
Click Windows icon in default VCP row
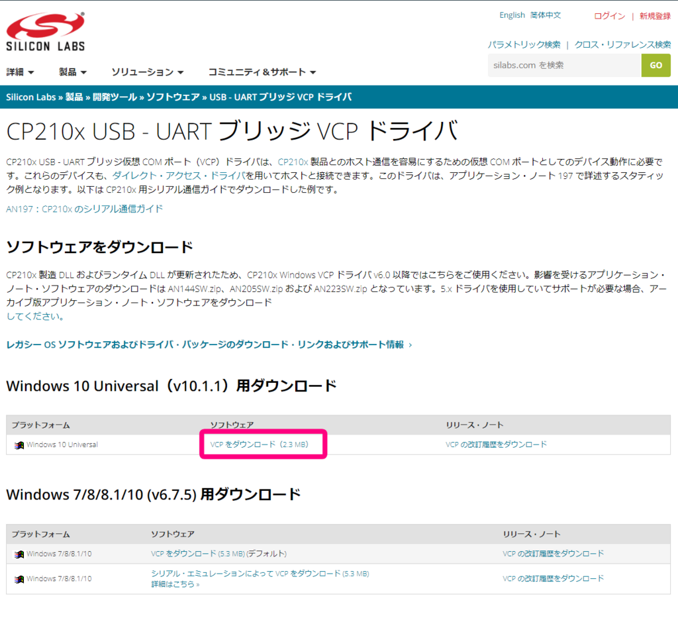(x=19, y=554)
